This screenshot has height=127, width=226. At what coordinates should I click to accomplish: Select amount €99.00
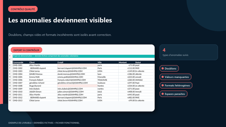(x=127, y=100)
